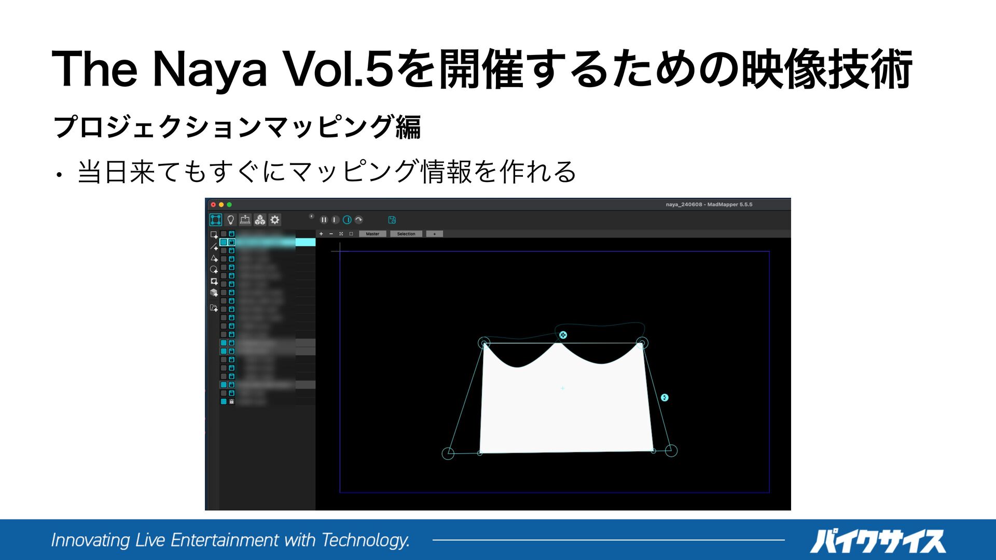Open the Surfaces mode tab icon
This screenshot has width=996, height=560.
pyautogui.click(x=215, y=220)
